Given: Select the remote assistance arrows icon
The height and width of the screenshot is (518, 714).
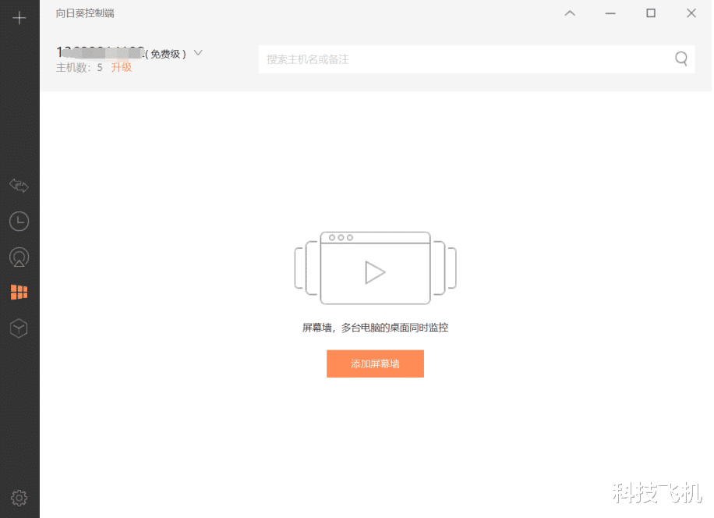Looking at the screenshot, I should tap(19, 186).
